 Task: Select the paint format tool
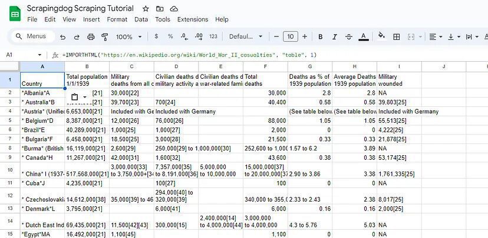coord(105,37)
